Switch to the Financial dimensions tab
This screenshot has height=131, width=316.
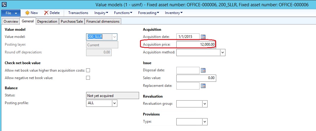(x=103, y=21)
